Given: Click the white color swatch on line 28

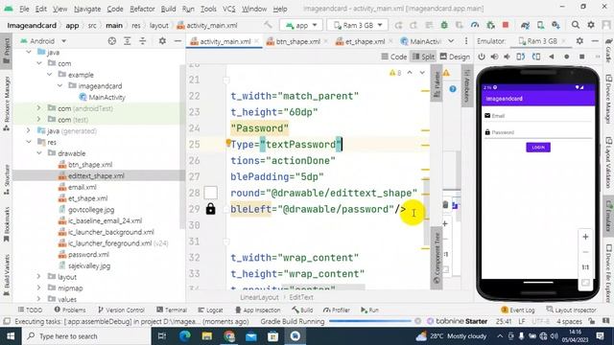Looking at the screenshot, I should pos(211,193).
